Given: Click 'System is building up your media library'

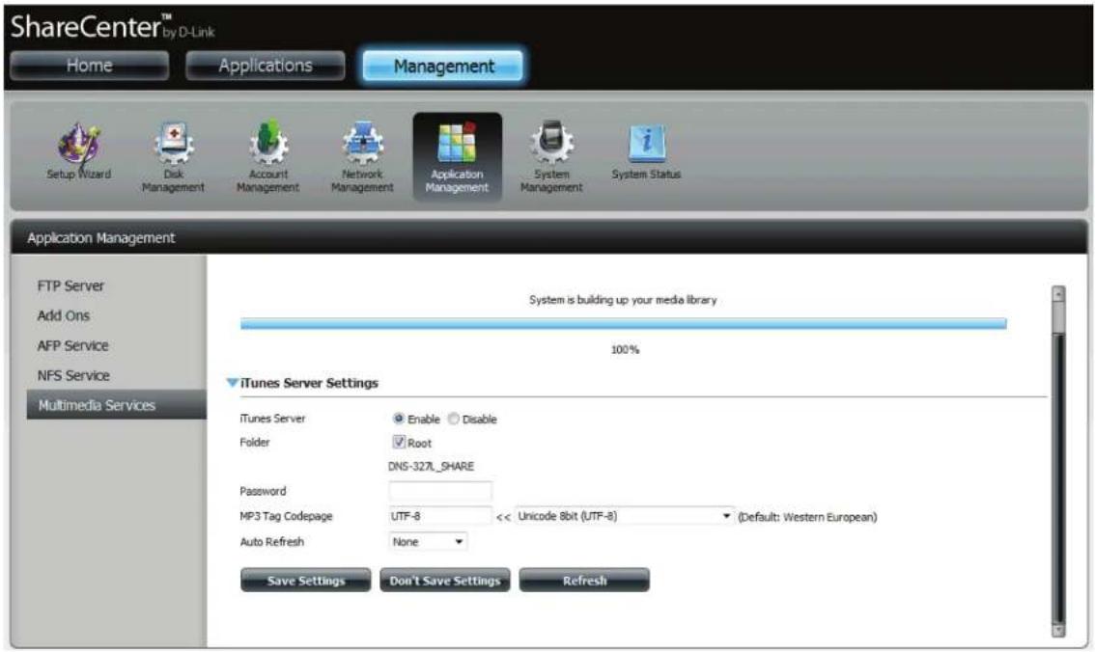Looking at the screenshot, I should [x=623, y=300].
